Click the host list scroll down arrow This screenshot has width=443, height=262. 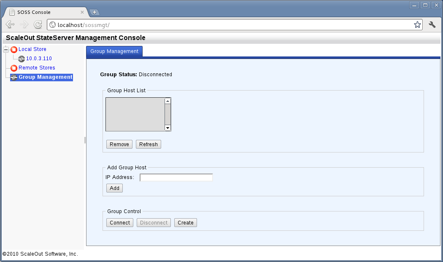click(x=168, y=128)
